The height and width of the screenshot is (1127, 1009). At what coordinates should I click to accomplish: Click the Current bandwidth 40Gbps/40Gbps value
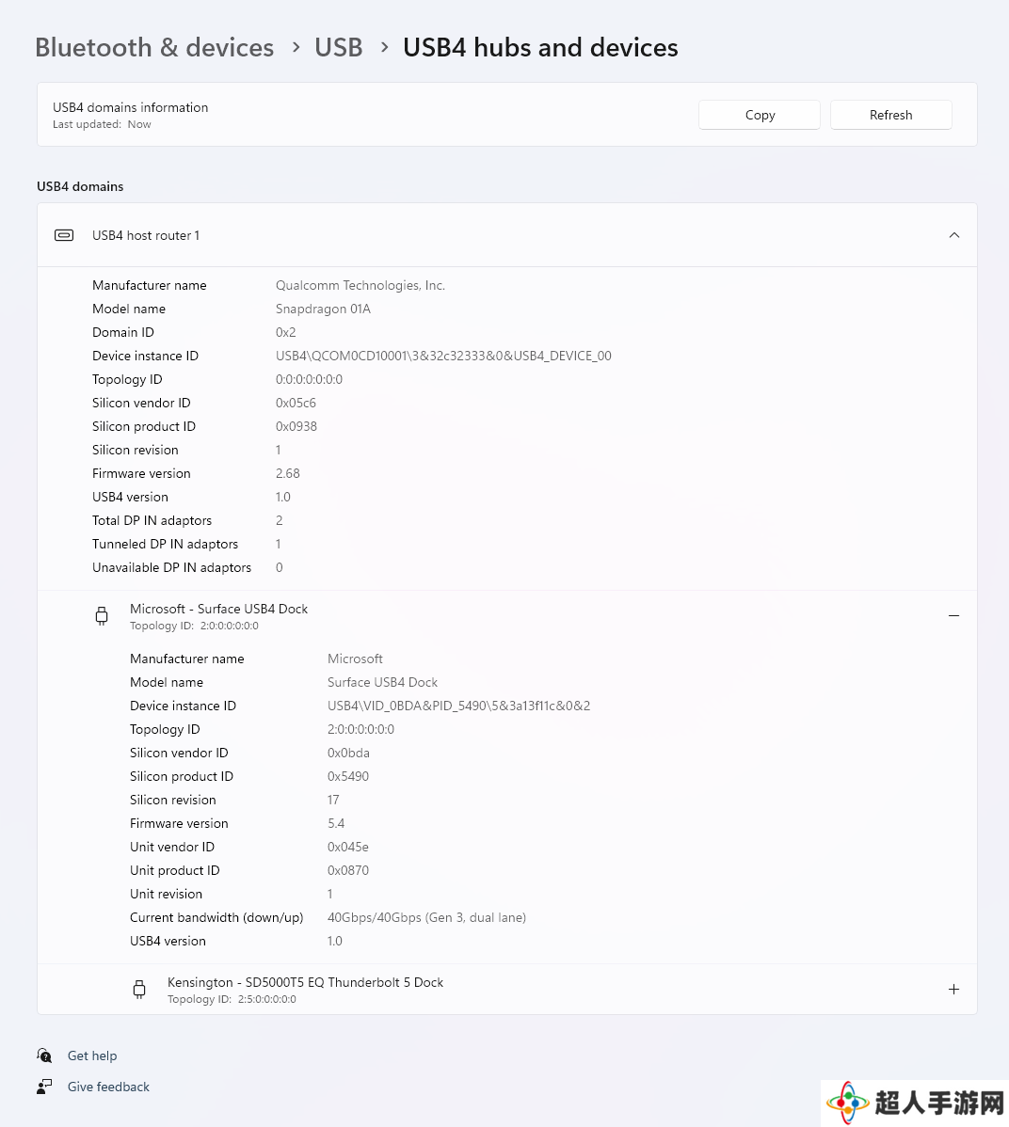[426, 917]
